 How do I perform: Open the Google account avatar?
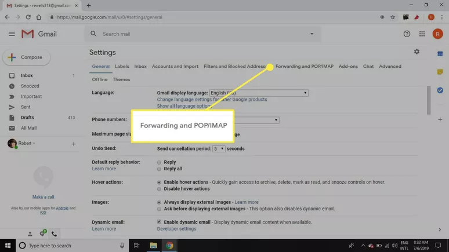pos(437,34)
